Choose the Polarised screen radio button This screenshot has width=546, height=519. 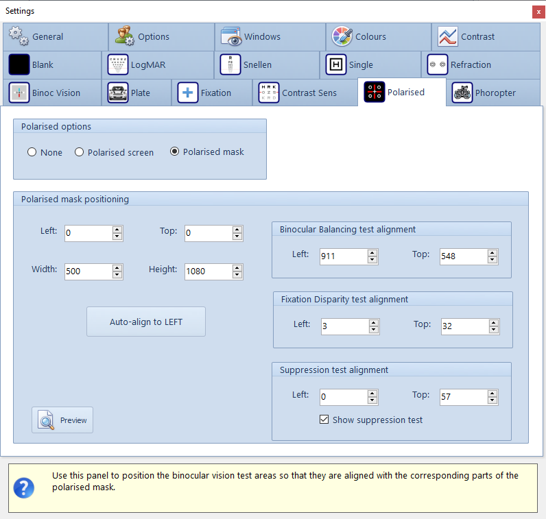pyautogui.click(x=80, y=152)
